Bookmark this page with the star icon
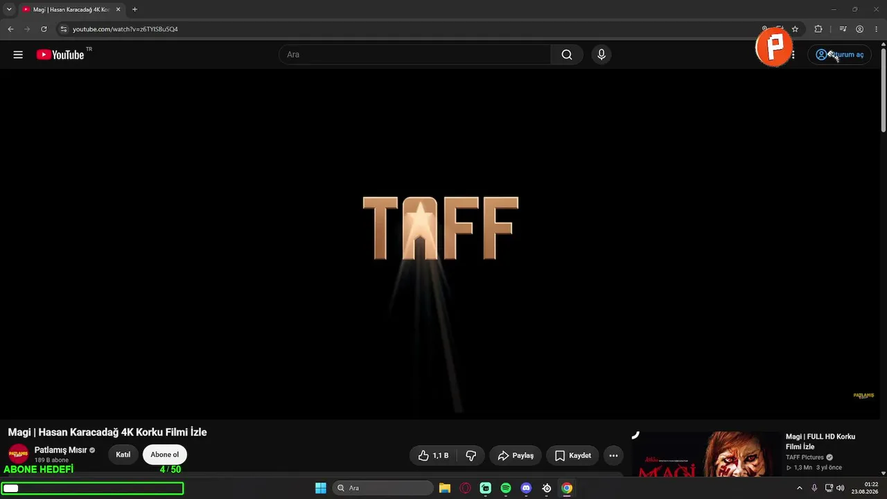 point(795,29)
